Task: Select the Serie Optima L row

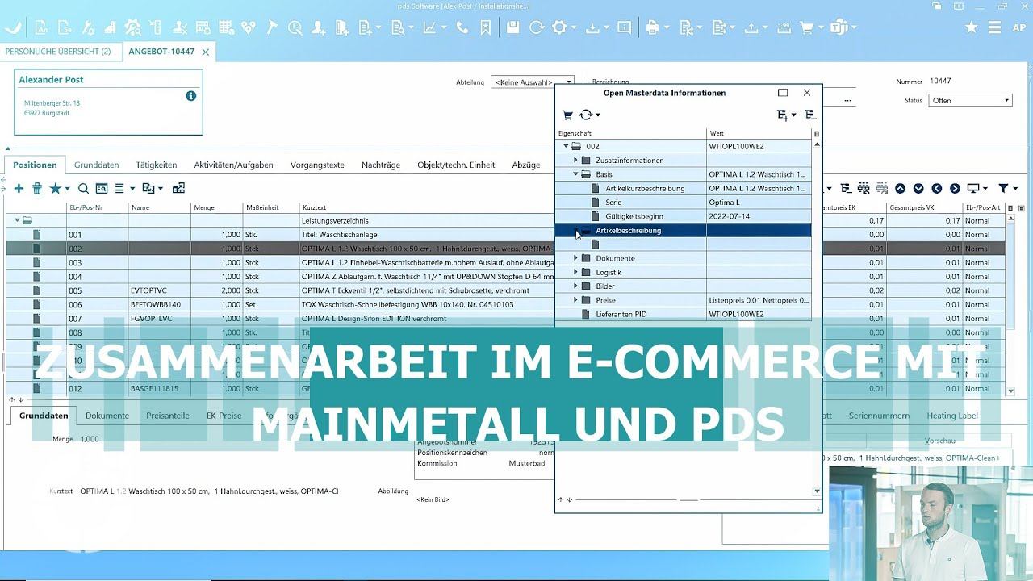Action: click(x=683, y=203)
